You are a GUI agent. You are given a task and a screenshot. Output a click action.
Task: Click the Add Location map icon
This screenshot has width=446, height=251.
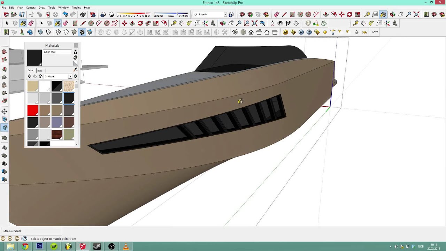point(6,32)
